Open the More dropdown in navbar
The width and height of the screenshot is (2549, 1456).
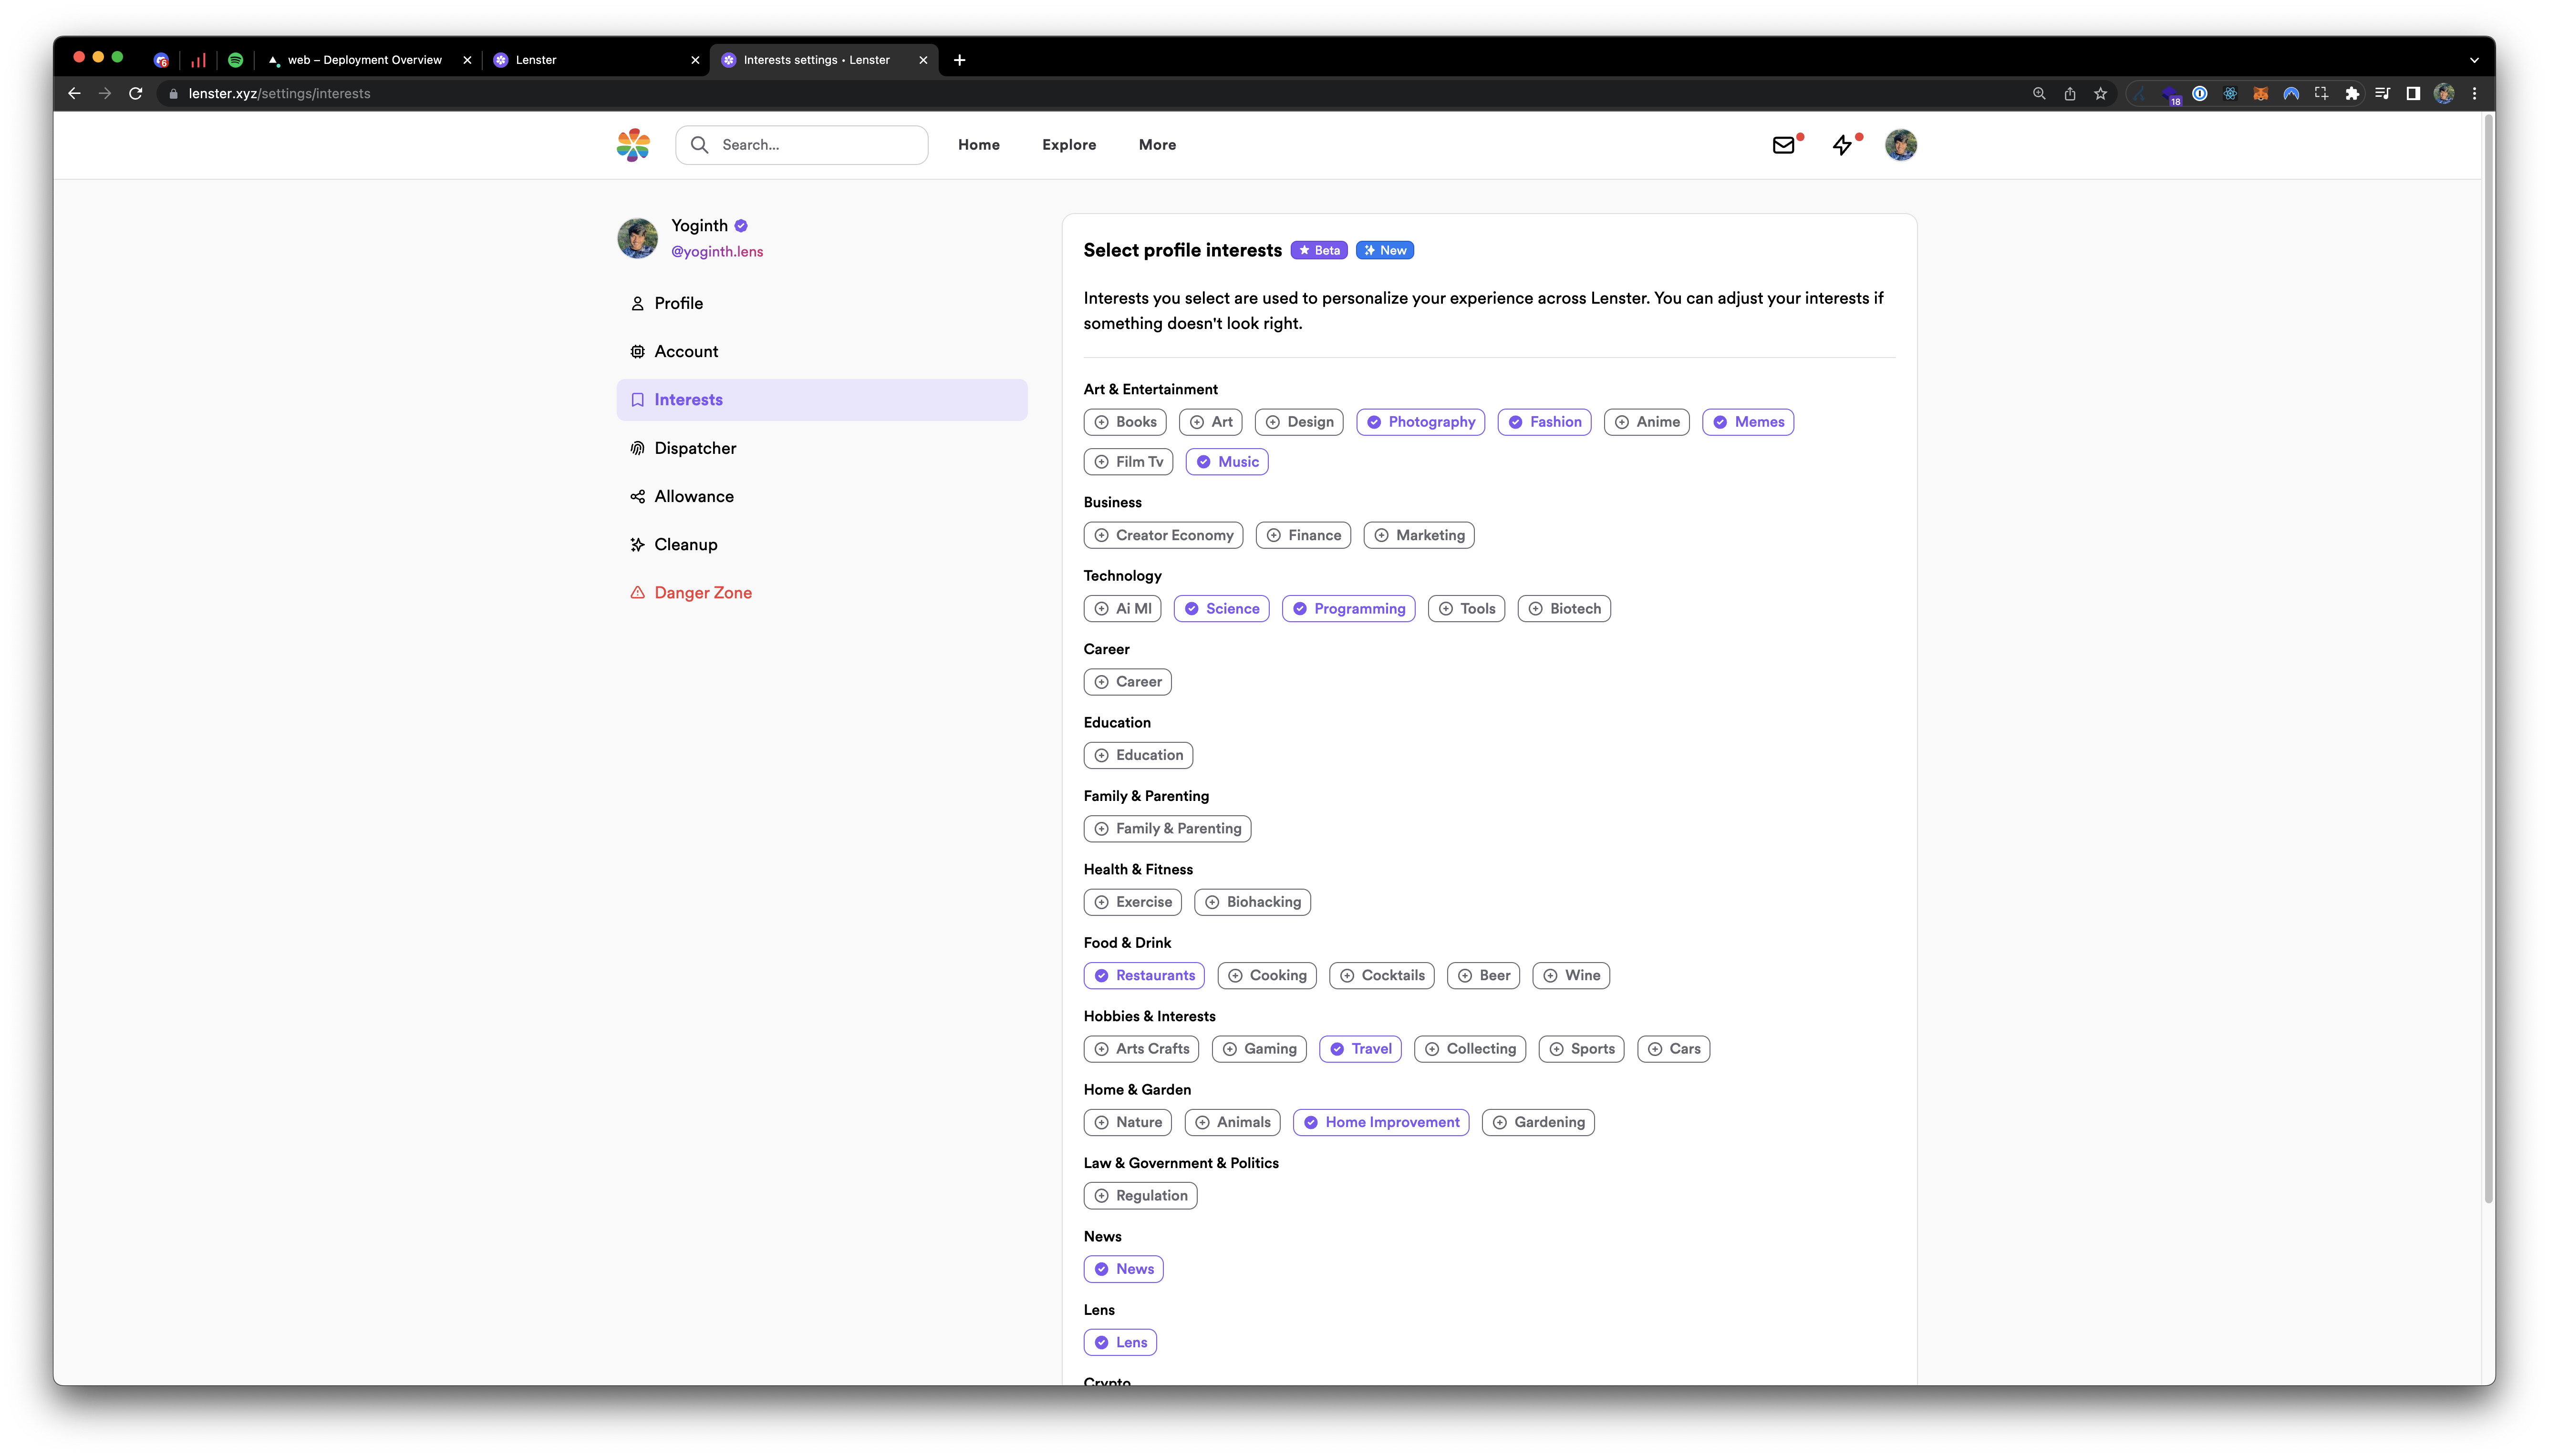(1158, 145)
